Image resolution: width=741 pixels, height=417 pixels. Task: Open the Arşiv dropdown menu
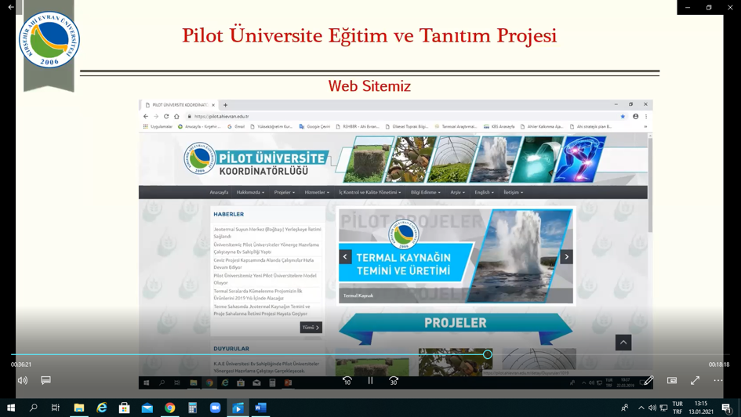[x=457, y=192]
